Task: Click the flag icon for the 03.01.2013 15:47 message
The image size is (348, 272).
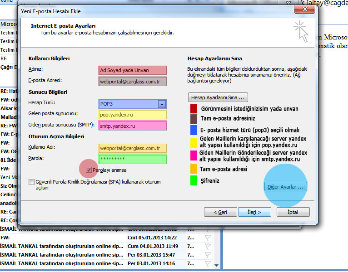Action: coord(208,255)
